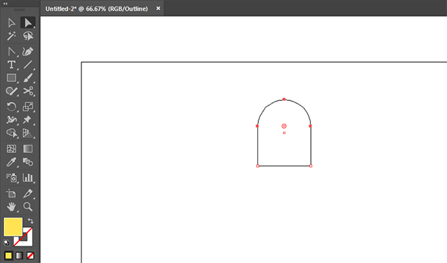This screenshot has width=447, height=263.
Task: Select the Scissors tool
Action: tap(28, 92)
